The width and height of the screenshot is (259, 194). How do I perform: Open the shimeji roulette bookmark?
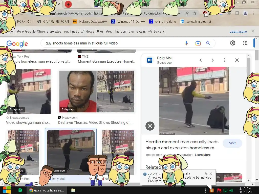coord(163,22)
